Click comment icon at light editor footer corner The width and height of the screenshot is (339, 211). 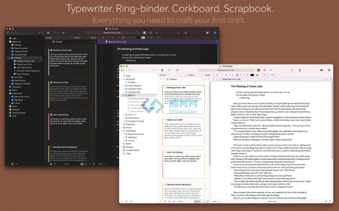point(330,201)
